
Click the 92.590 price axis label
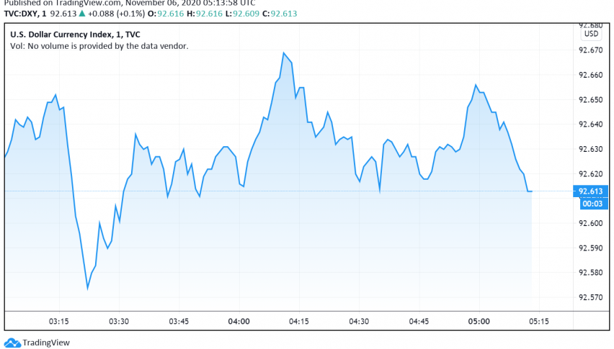590,248
